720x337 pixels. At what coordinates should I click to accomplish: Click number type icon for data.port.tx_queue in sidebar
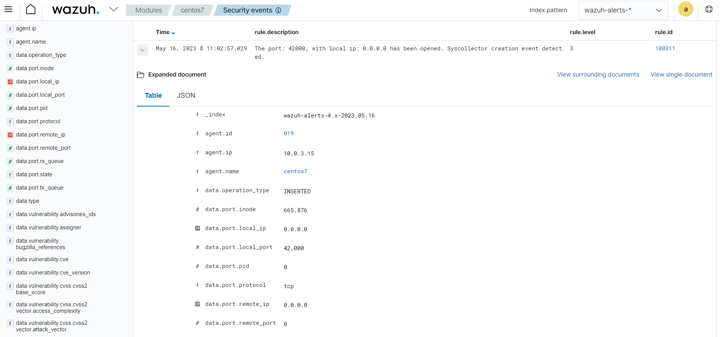(10, 188)
